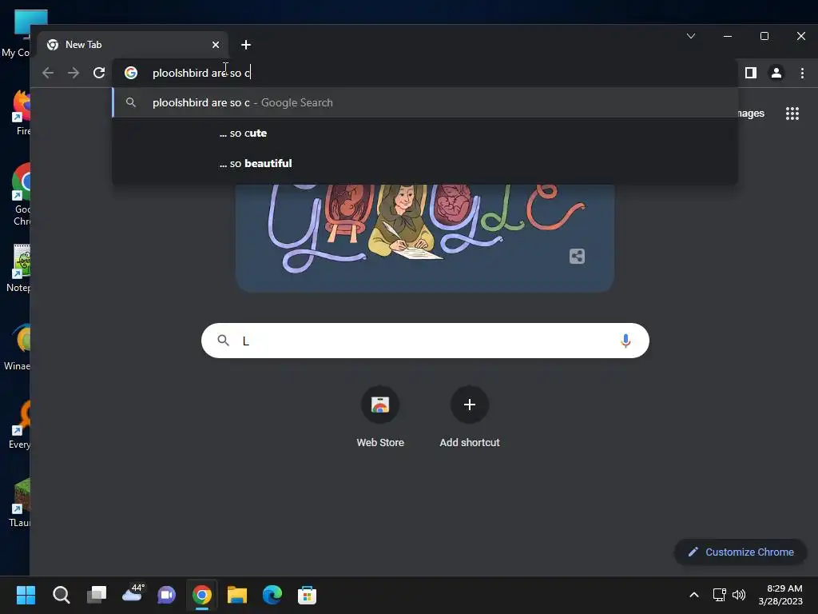Open taskbar Search

61,595
